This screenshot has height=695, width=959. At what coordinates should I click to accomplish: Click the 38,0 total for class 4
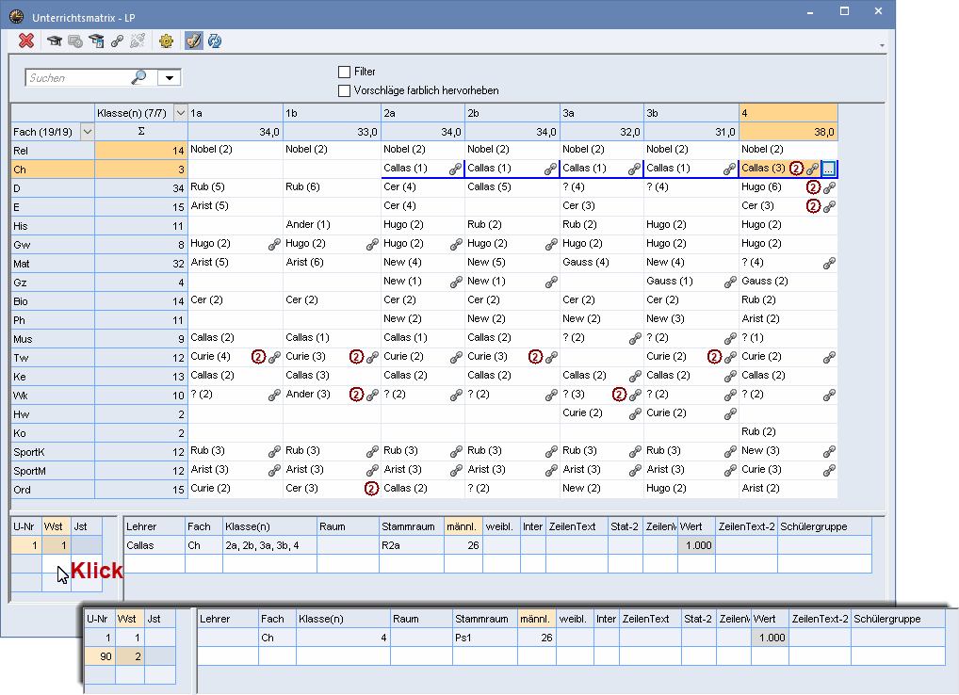(x=788, y=132)
